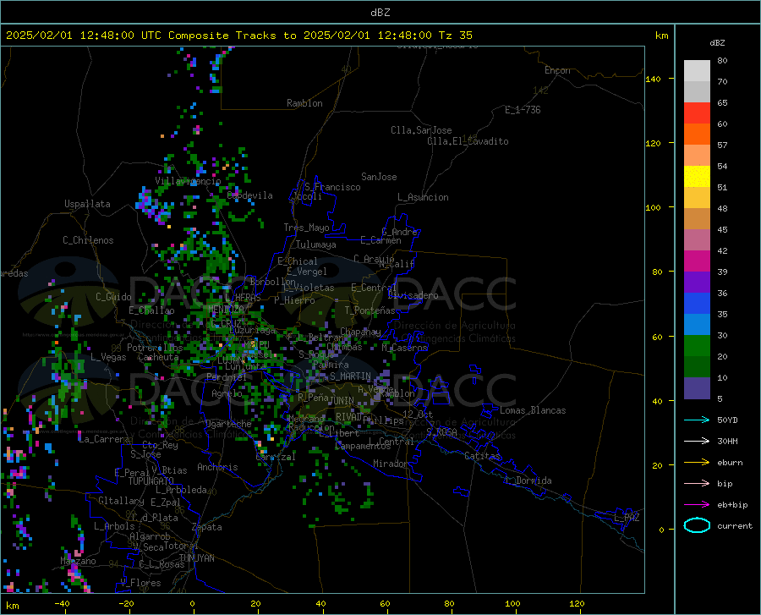
Task: Click the blue 36 dBZ color swatch
Action: [697, 304]
